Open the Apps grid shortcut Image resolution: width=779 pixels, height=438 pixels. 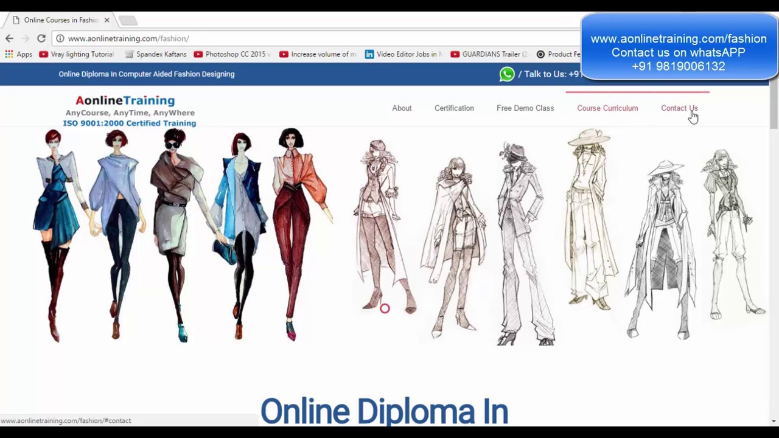(18, 54)
